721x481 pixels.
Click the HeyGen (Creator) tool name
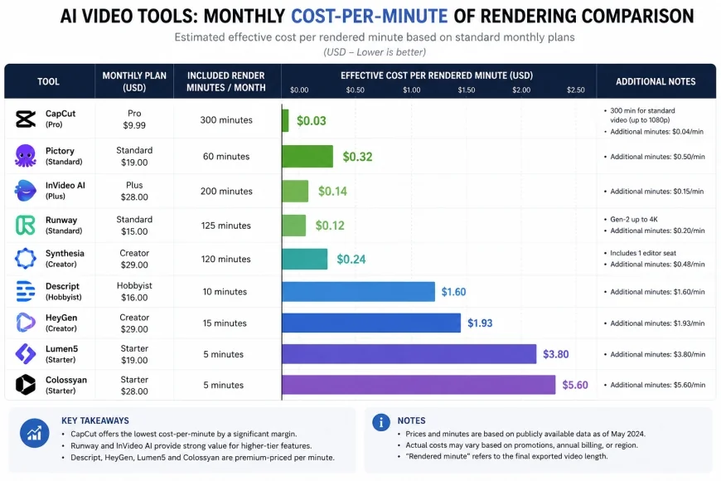click(x=61, y=323)
